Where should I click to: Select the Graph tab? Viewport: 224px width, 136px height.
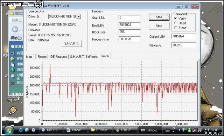click(x=105, y=56)
